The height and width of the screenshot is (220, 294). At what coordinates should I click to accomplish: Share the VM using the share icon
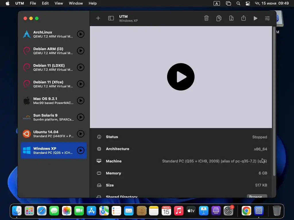click(x=243, y=18)
